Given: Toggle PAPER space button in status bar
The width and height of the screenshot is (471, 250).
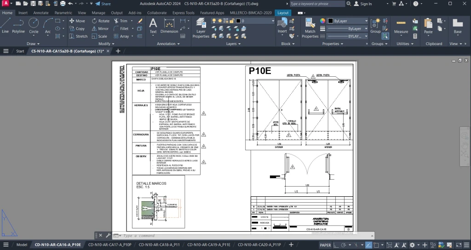Looking at the screenshot, I should point(325,245).
